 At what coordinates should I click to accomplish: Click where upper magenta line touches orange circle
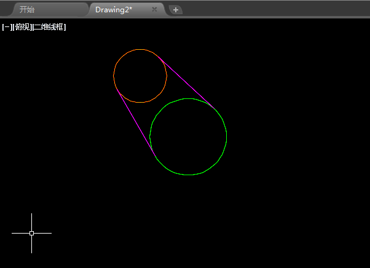159,57
